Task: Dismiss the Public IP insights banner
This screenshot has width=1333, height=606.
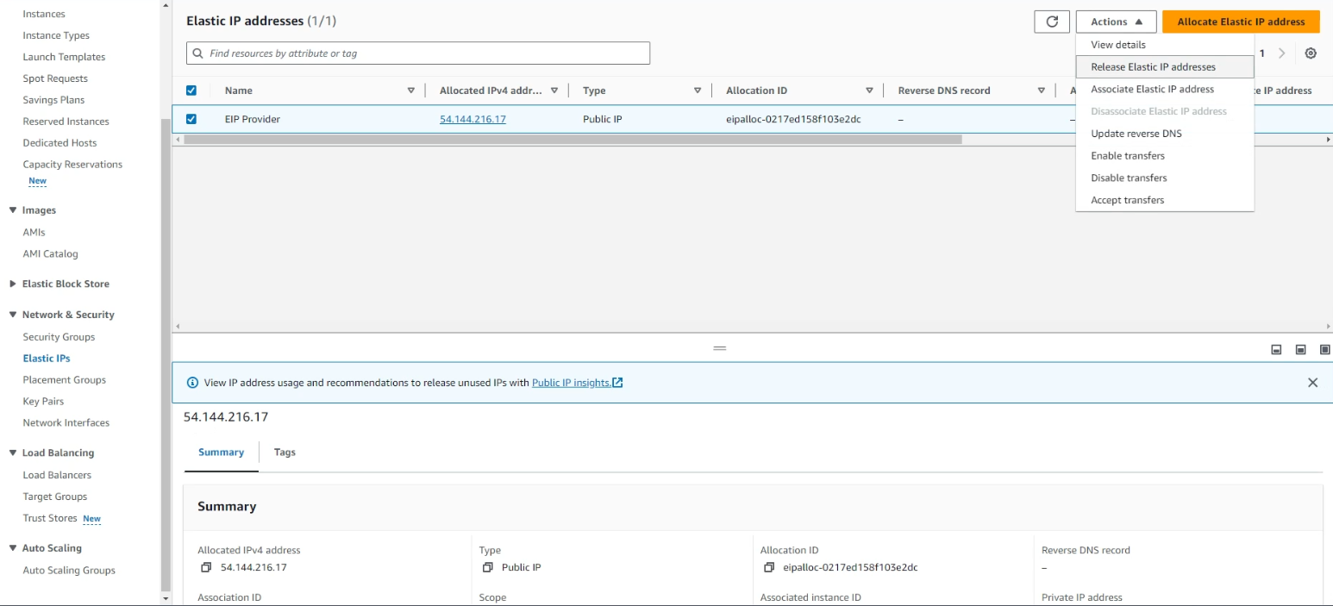Action: [x=1312, y=383]
